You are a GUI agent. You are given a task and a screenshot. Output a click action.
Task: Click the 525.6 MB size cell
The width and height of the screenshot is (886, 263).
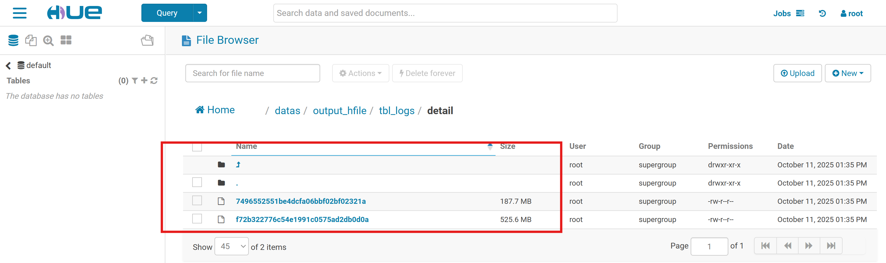point(516,219)
